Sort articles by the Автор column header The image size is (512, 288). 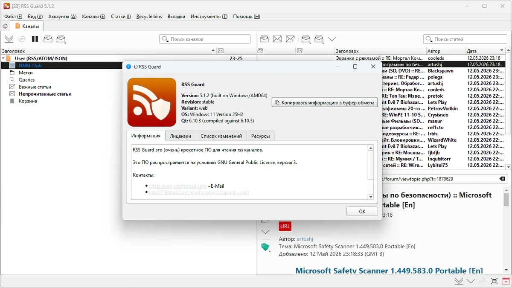pyautogui.click(x=446, y=51)
